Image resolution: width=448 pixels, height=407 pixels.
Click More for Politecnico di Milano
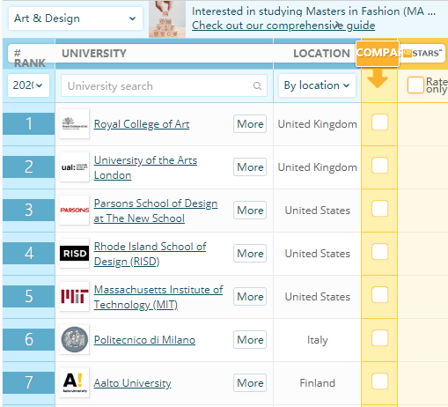(250, 340)
